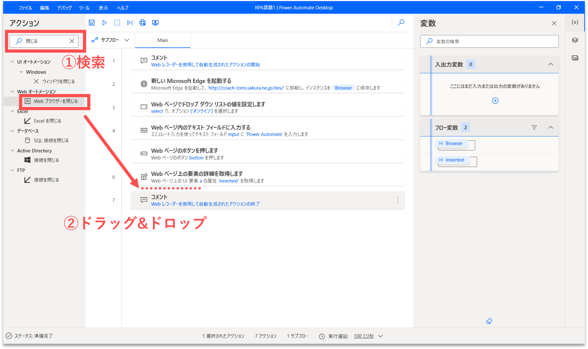Click the Stop flow icon
This screenshot has width=588, height=349.
[117, 23]
